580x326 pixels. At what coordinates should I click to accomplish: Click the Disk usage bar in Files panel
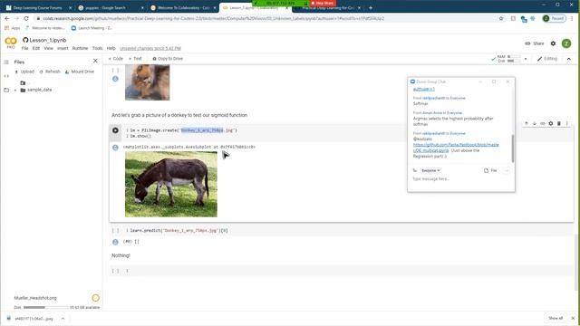pyautogui.click(x=45, y=308)
